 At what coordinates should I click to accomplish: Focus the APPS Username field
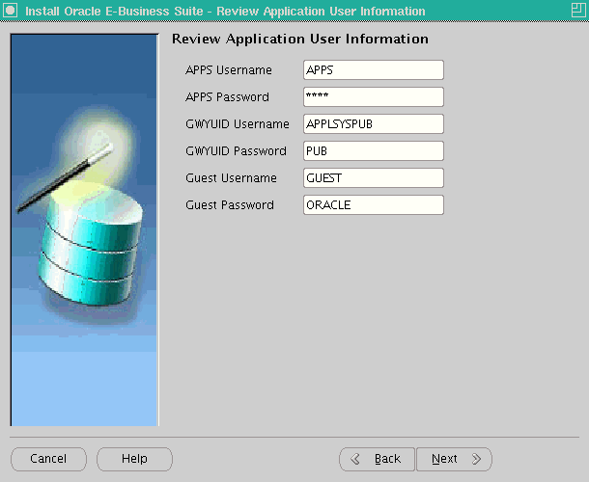coord(374,69)
